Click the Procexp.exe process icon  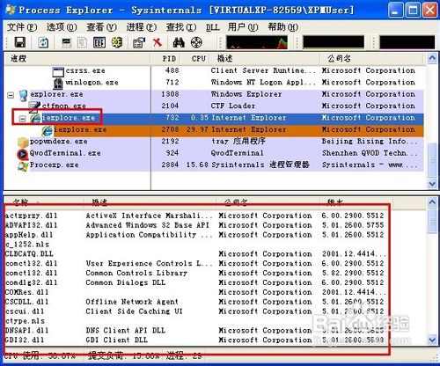click(x=23, y=165)
